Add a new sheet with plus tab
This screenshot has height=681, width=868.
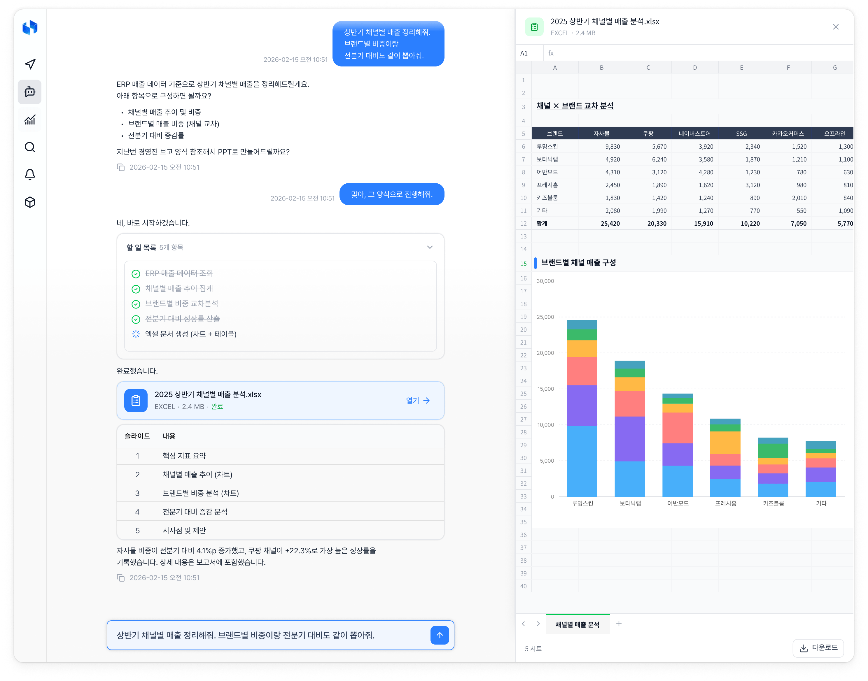tap(619, 624)
